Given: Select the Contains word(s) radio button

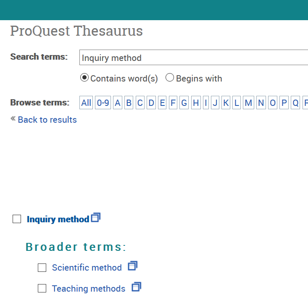Looking at the screenshot, I should click(x=84, y=78).
